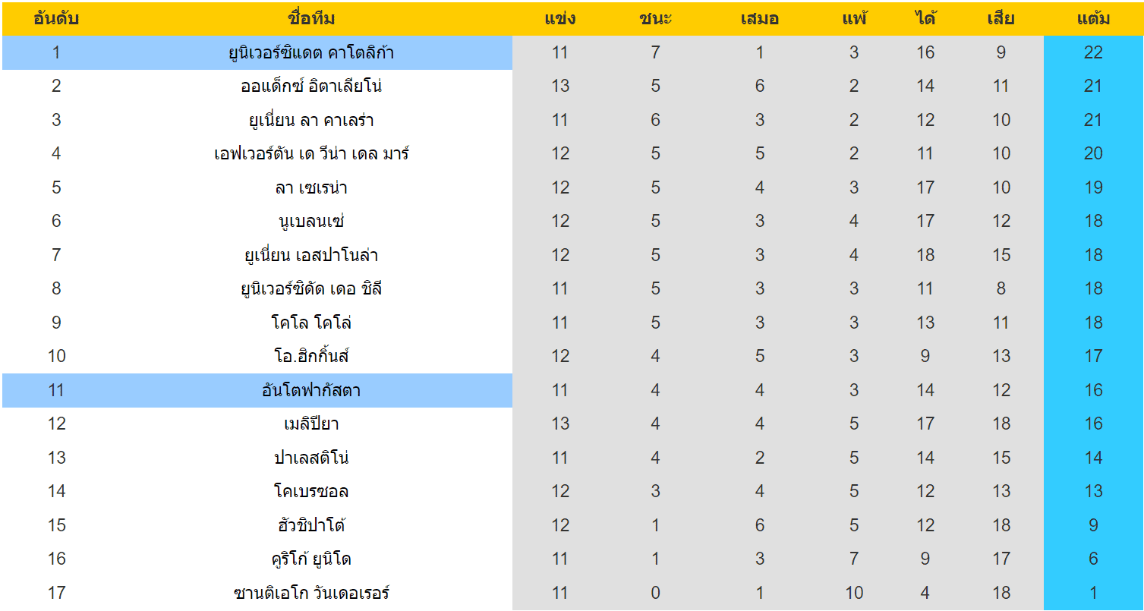The height and width of the screenshot is (611, 1144).
Task: Click points 14 in ปาเลสติโน่ row
Action: [x=1093, y=458]
